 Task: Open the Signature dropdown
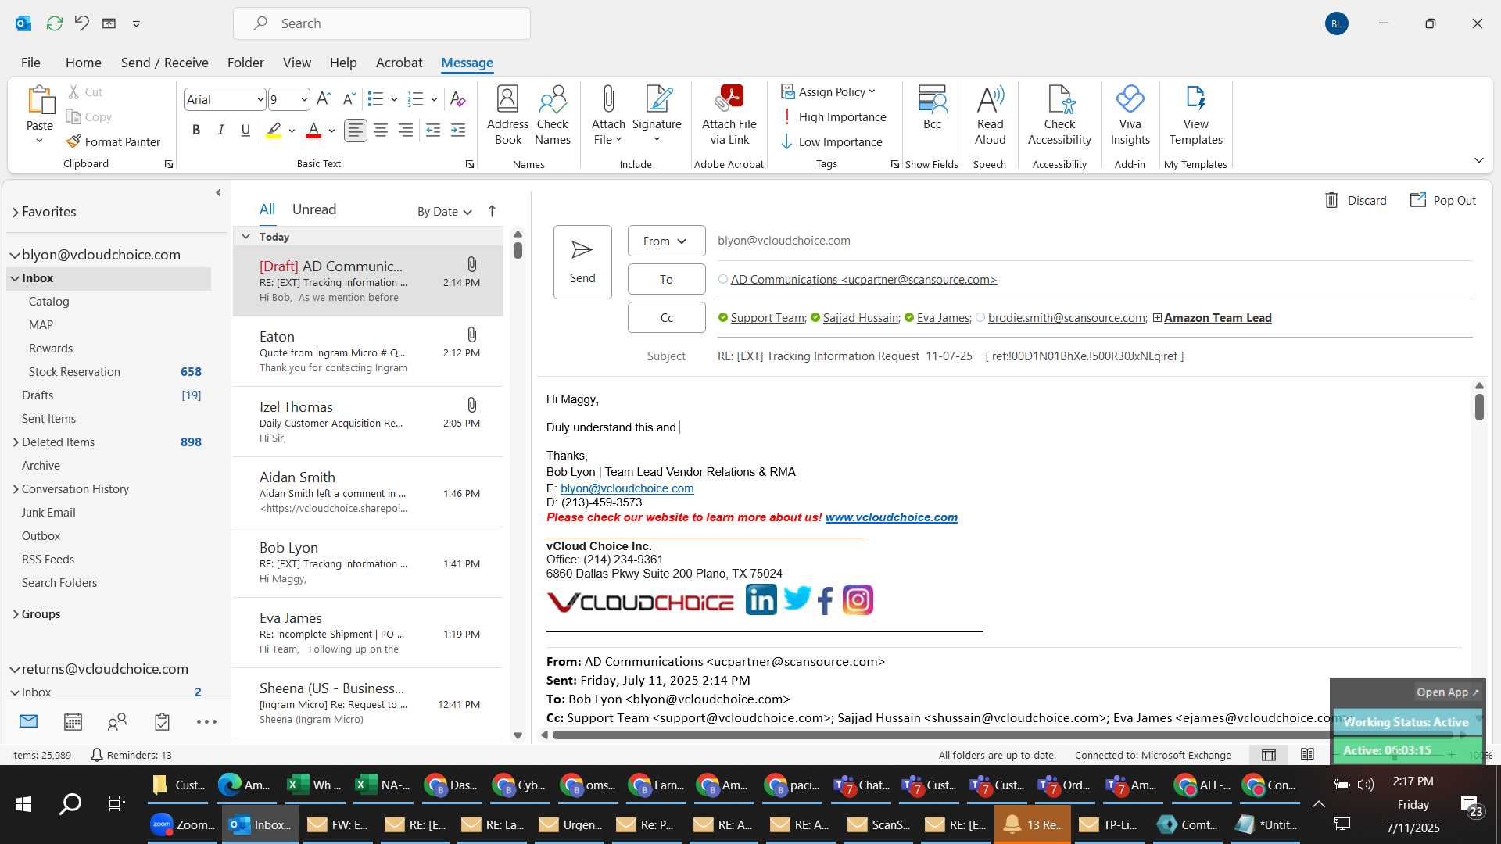(x=657, y=115)
